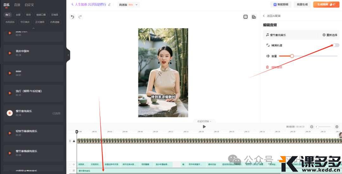Screen dimensions: 342x174
Task: Click the zoom in timeline icon
Action: click(x=337, y=127)
